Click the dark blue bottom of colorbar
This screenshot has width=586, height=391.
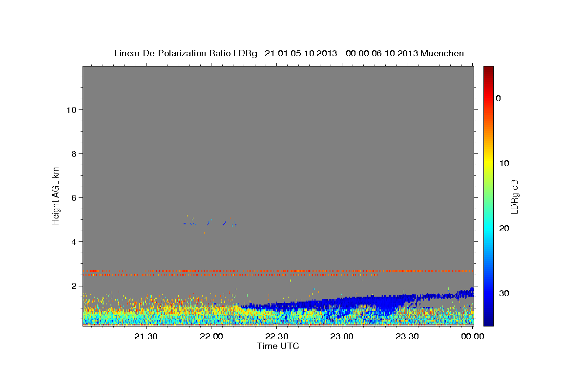coord(488,320)
